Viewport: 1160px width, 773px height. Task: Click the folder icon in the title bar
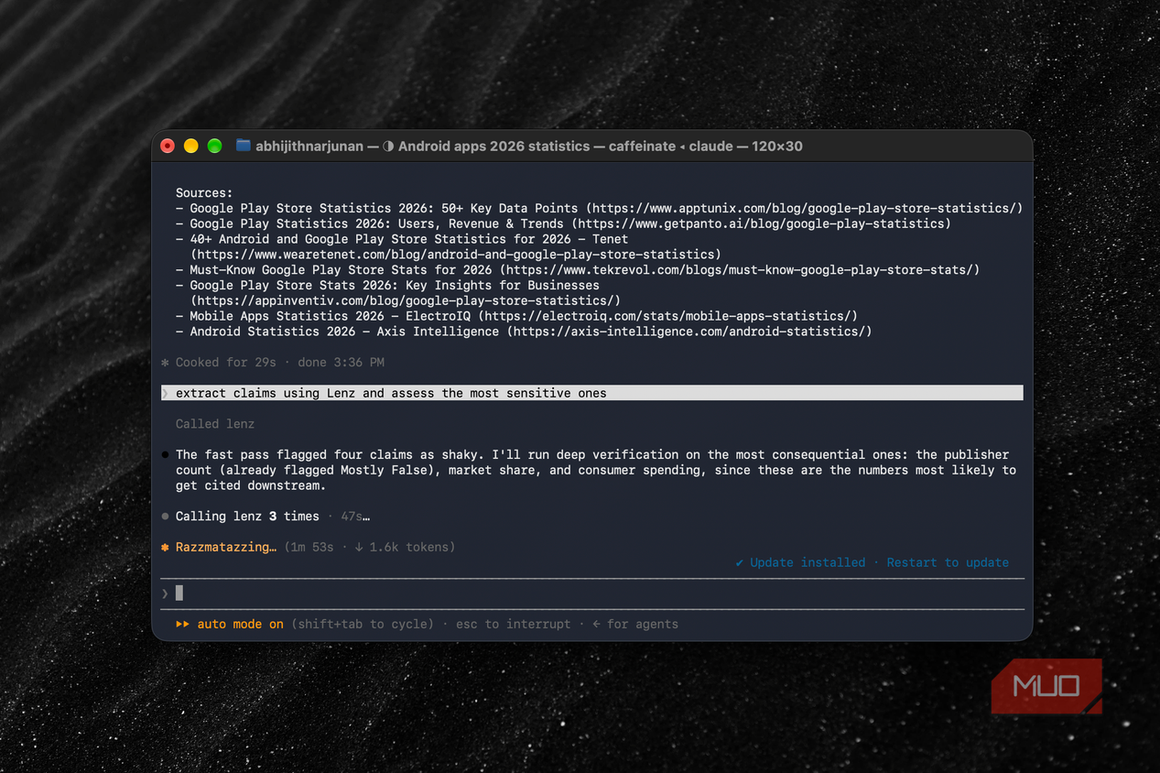(x=243, y=146)
